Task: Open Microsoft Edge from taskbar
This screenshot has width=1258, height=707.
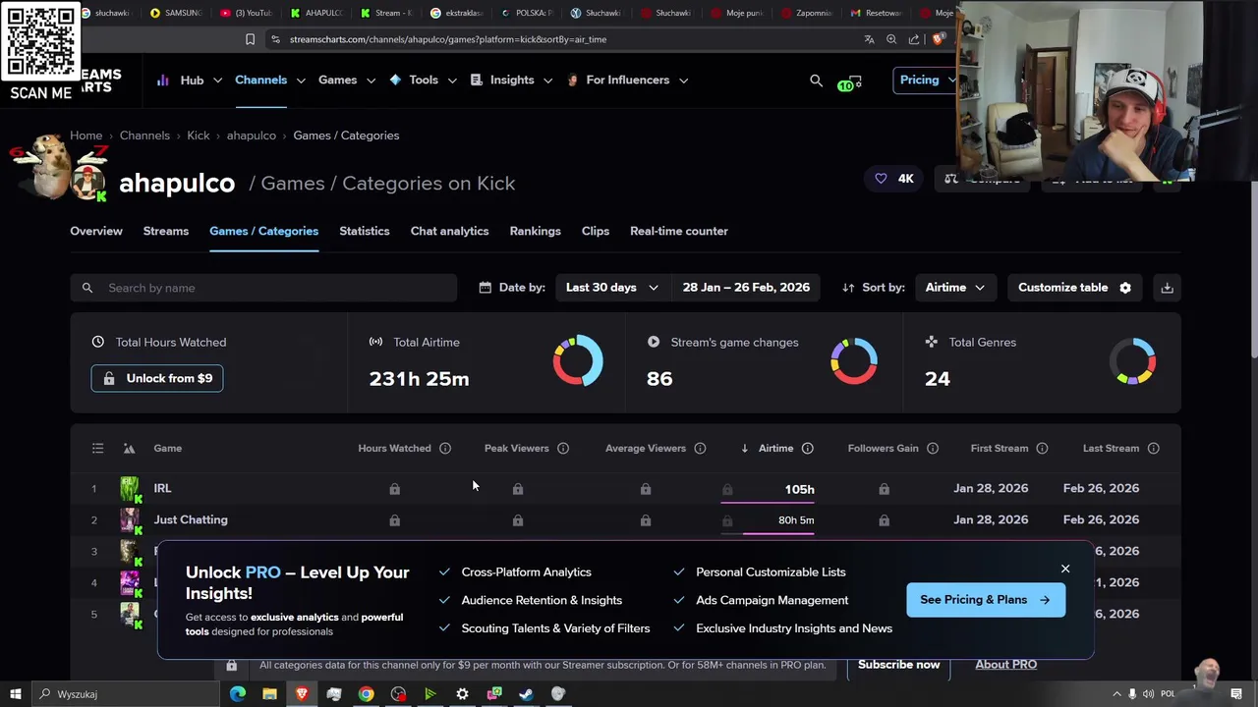Action: (x=238, y=694)
